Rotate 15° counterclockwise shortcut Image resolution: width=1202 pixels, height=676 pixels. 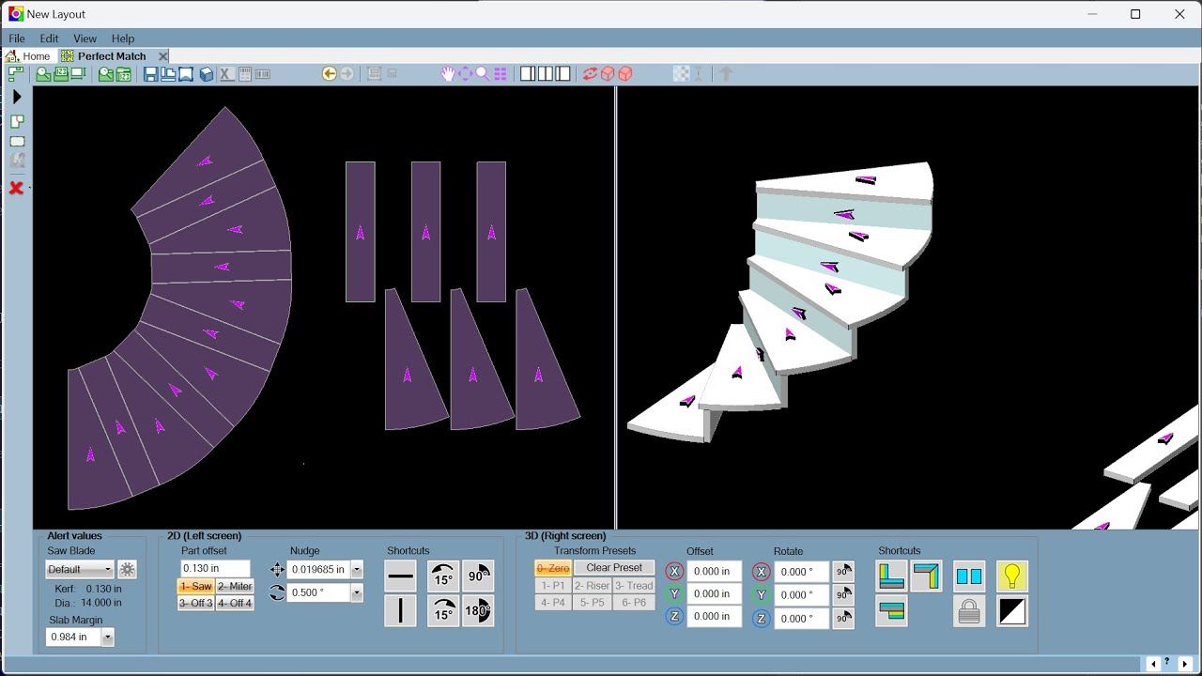click(x=443, y=576)
